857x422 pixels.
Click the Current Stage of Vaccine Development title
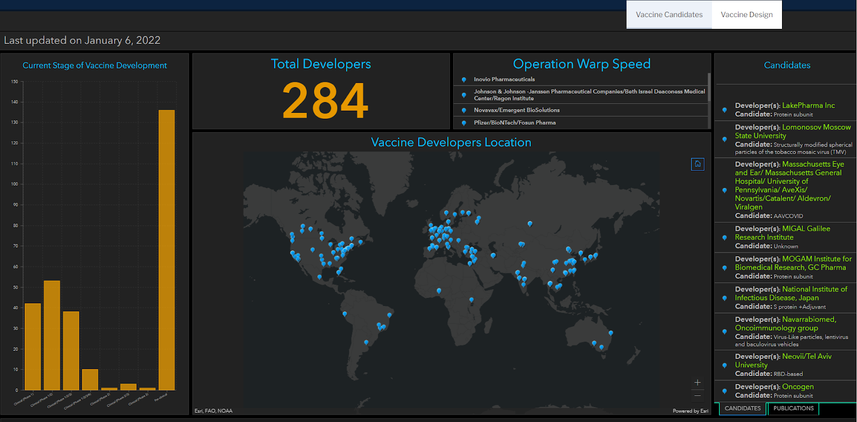pos(95,65)
